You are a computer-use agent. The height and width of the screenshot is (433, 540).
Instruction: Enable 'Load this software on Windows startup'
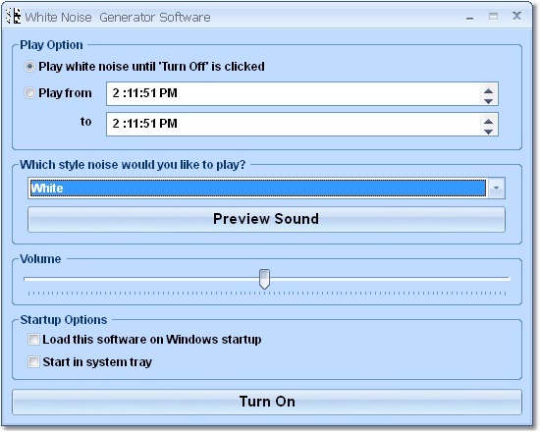click(33, 340)
